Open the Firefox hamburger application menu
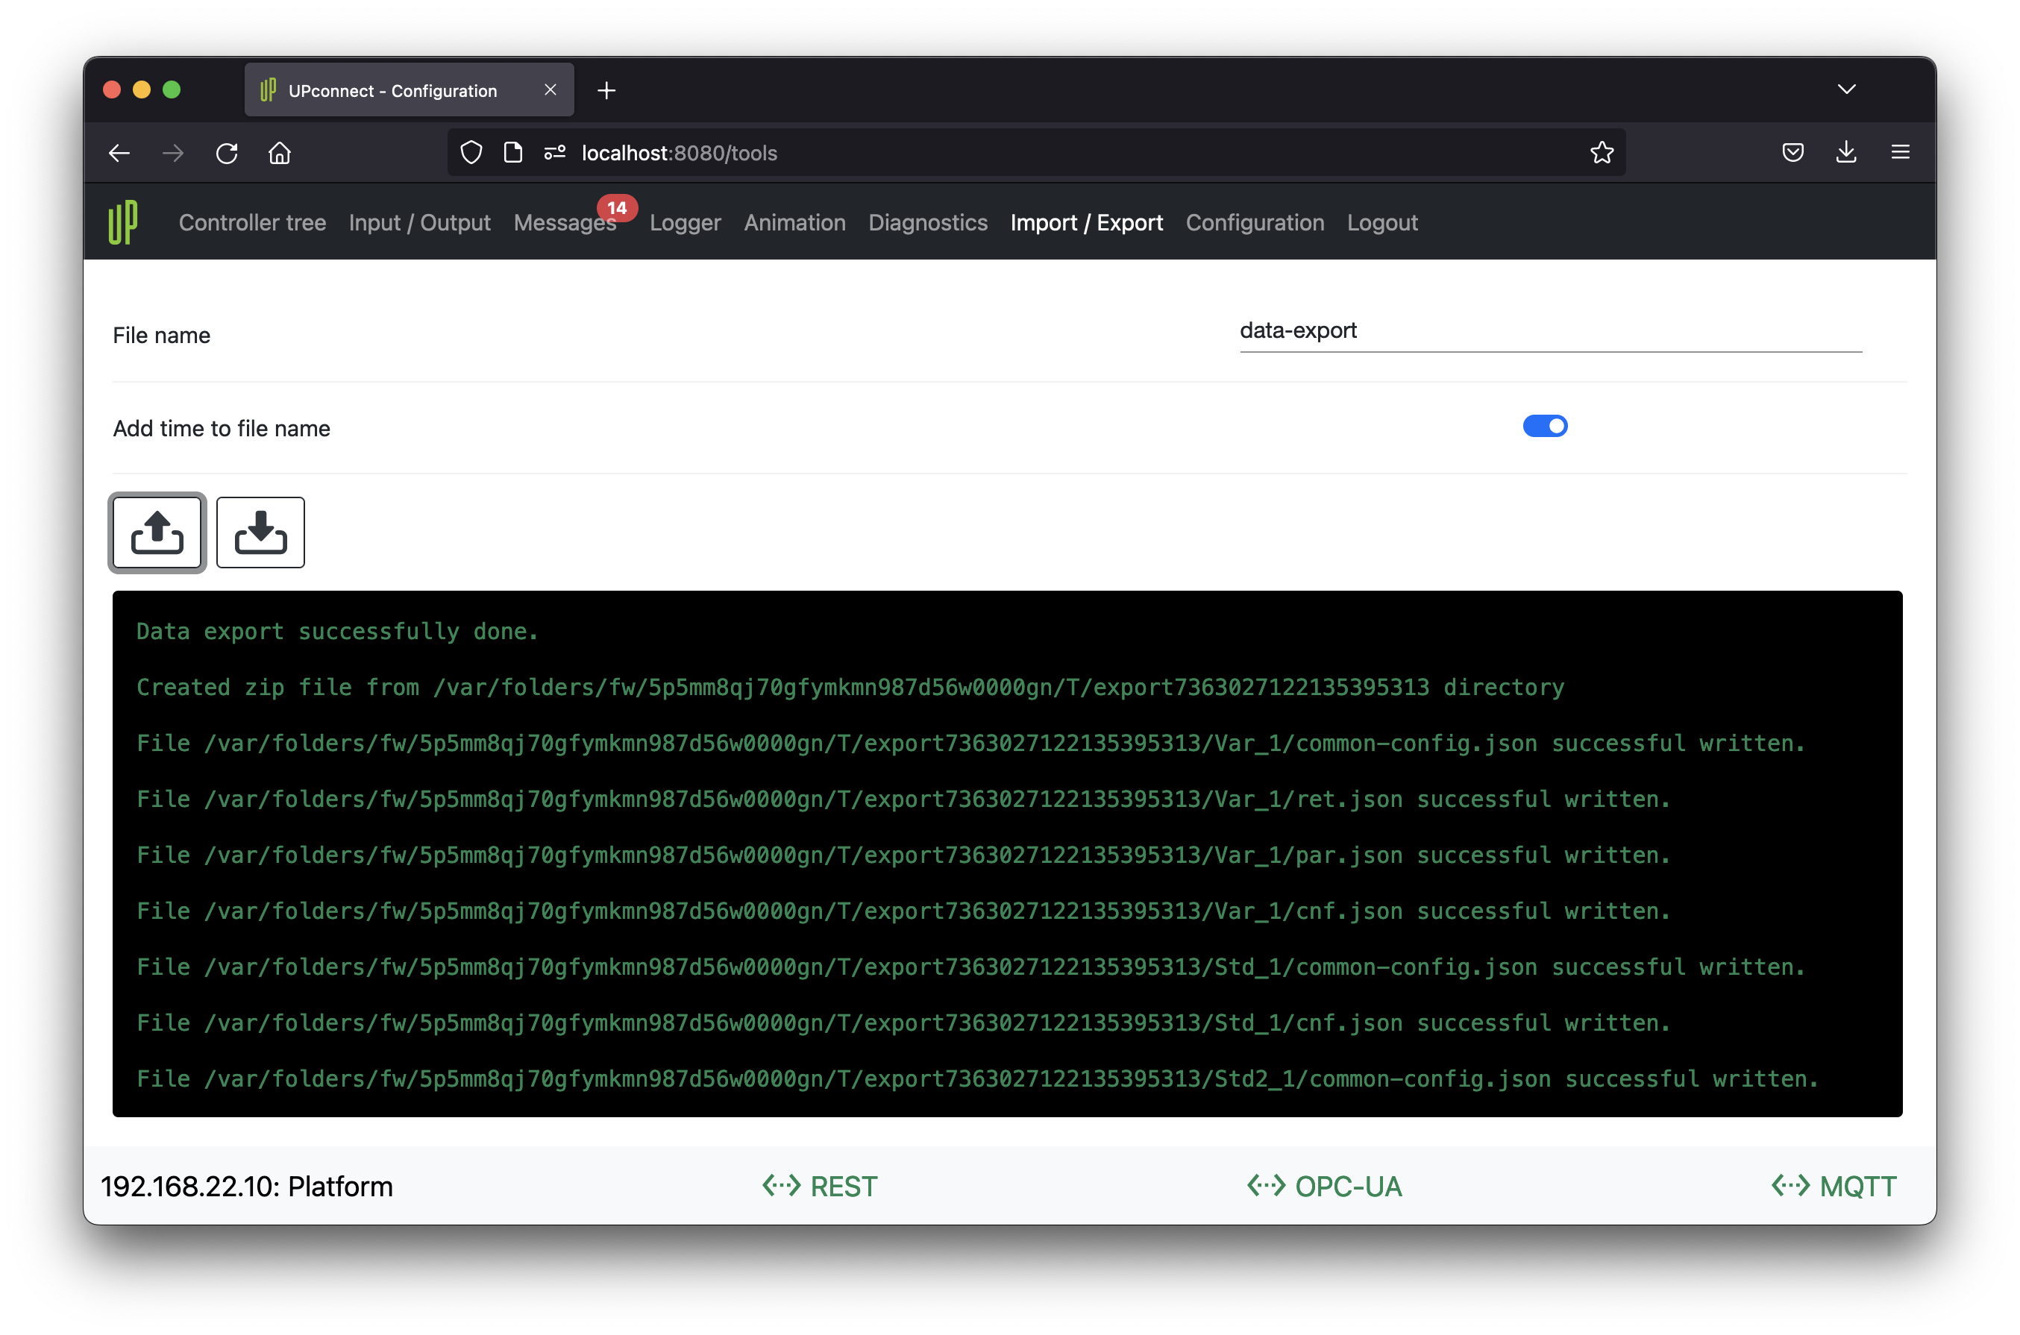 click(1900, 153)
